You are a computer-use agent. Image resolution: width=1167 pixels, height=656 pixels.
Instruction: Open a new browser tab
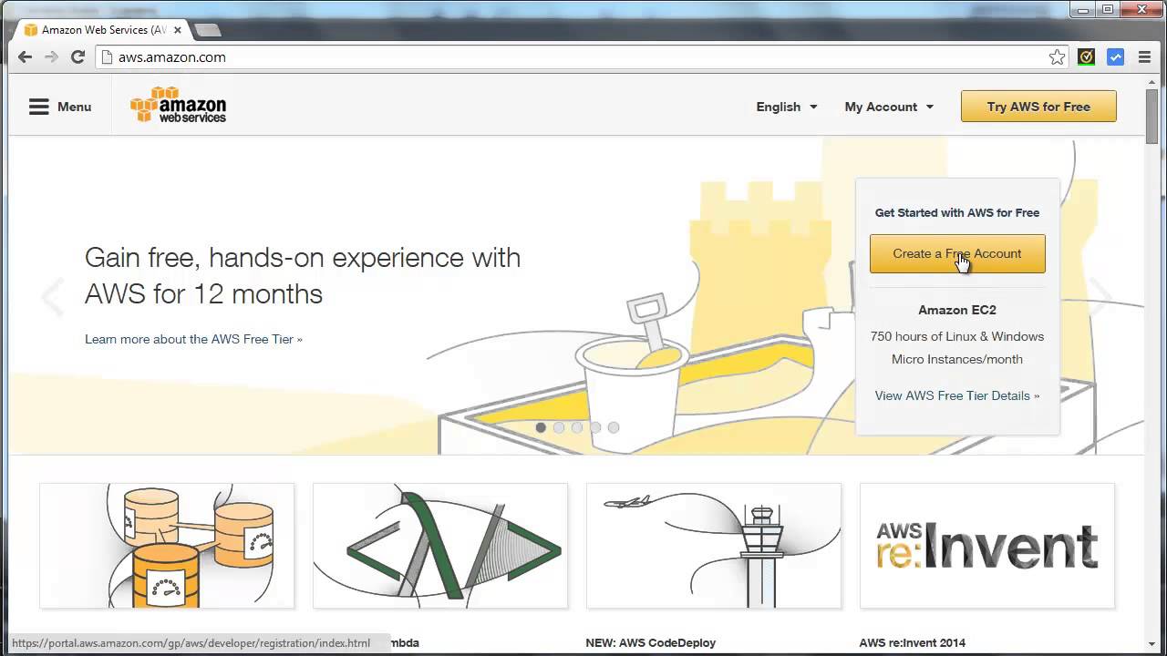(208, 30)
